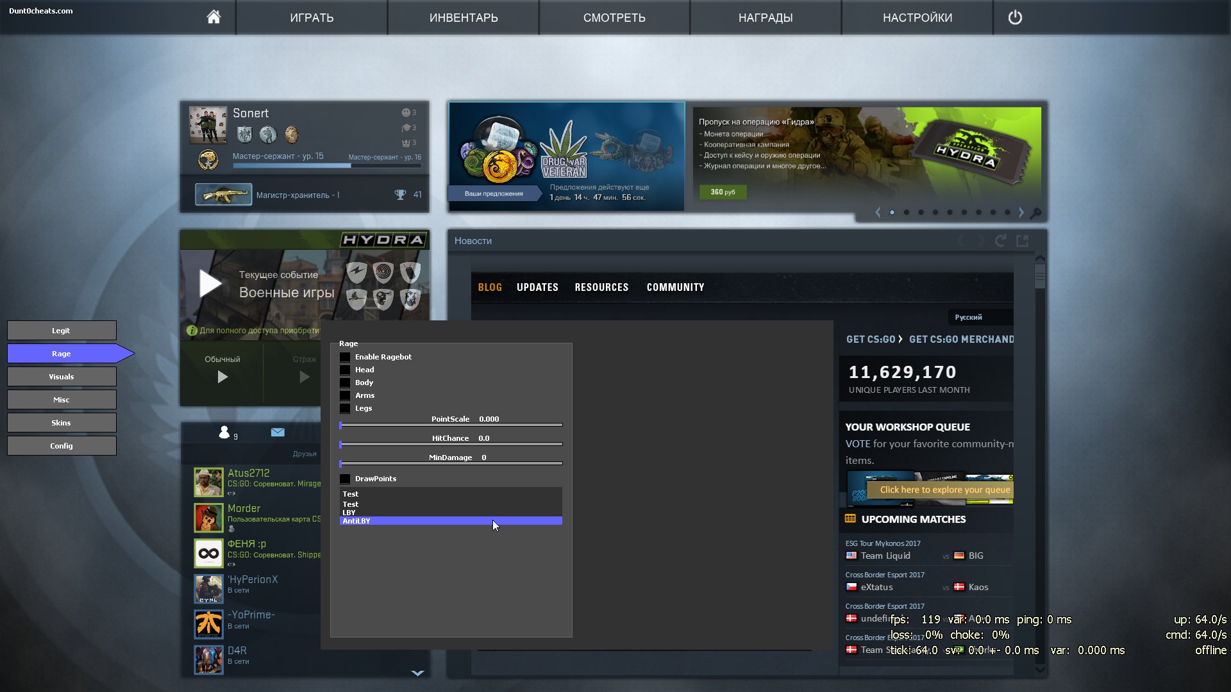Image resolution: width=1231 pixels, height=692 pixels.
Task: Click the Home icon in top bar
Action: [x=214, y=17]
